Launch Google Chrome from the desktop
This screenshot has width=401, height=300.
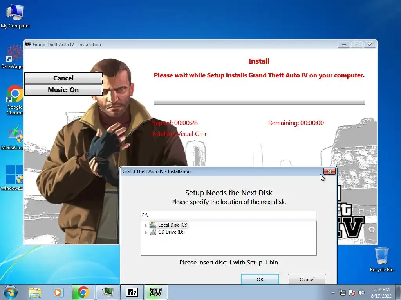pyautogui.click(x=14, y=100)
